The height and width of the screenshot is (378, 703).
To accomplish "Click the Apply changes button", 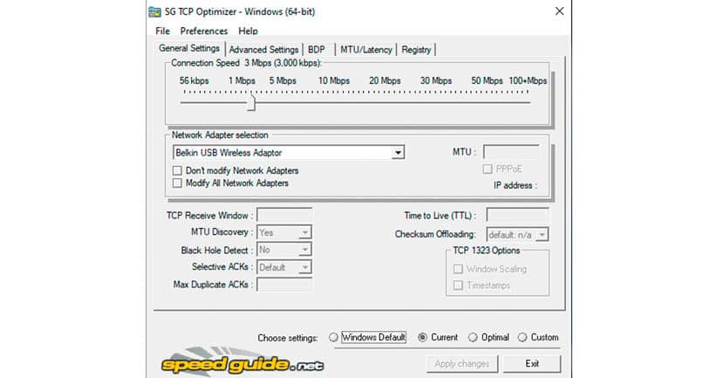I will 461,364.
